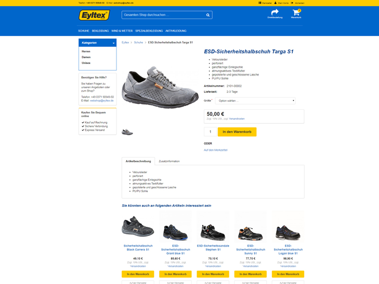Open the Merkzettel list icon in top bar
Image resolution: width=379 pixels, height=284 pixels.
coord(260,3)
